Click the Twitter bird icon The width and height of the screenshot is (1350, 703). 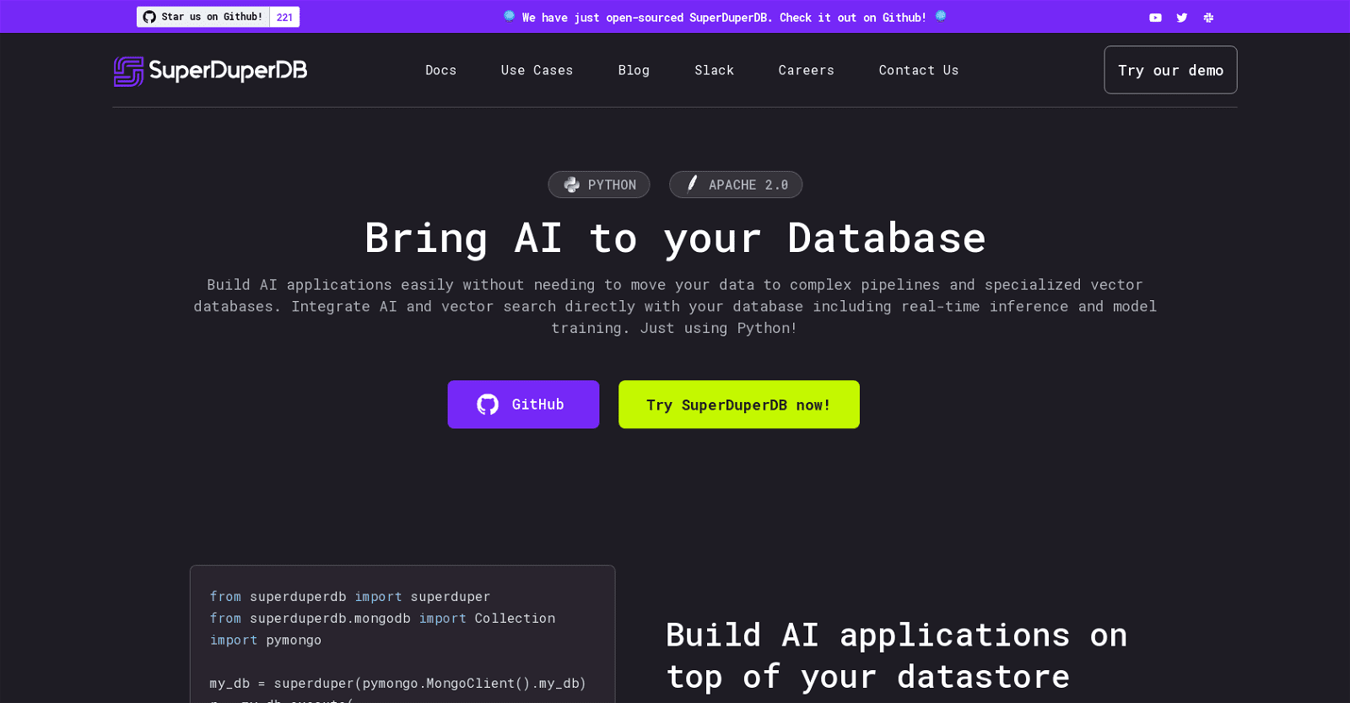[x=1182, y=18]
